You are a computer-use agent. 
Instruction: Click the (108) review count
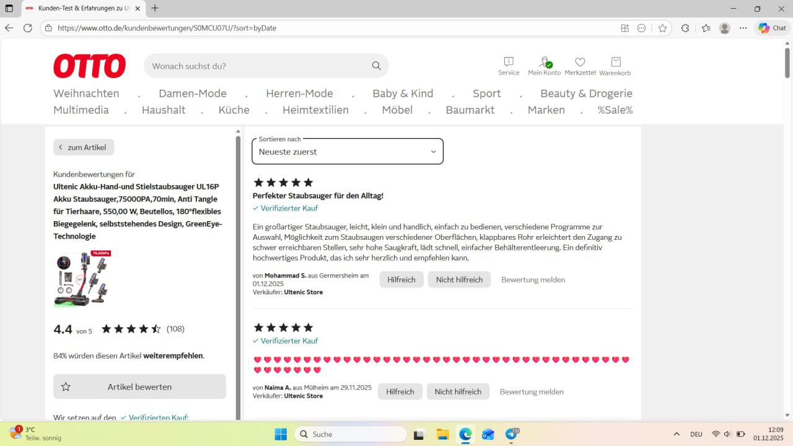coord(175,329)
